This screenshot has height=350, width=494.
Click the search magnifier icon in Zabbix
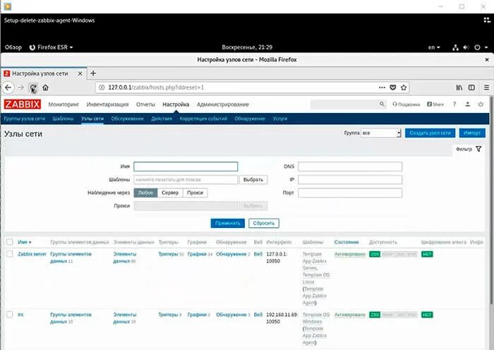click(382, 104)
